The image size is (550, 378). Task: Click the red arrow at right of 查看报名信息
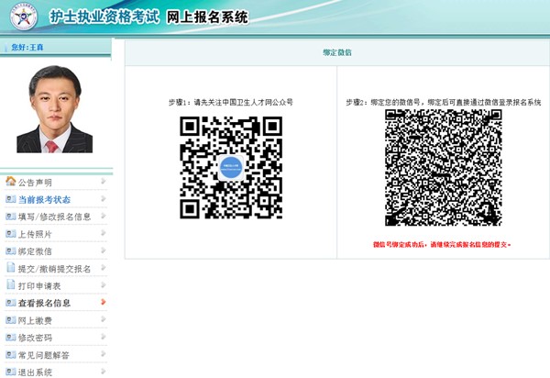click(103, 302)
